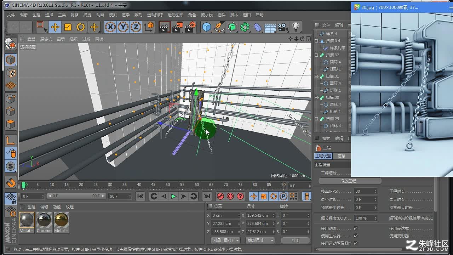Open 帮助 menu

tap(260, 15)
